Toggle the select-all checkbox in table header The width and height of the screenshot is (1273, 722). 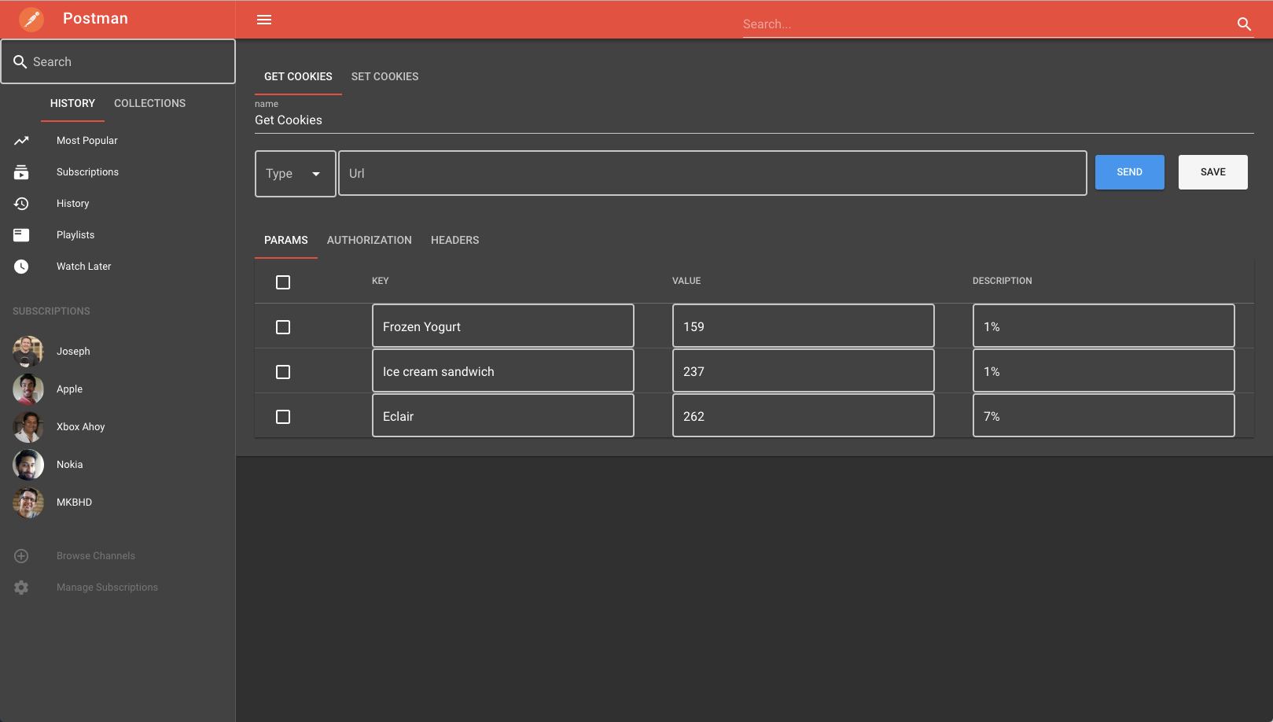(x=283, y=282)
